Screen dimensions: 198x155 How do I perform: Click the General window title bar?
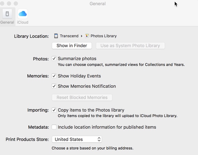click(97, 4)
